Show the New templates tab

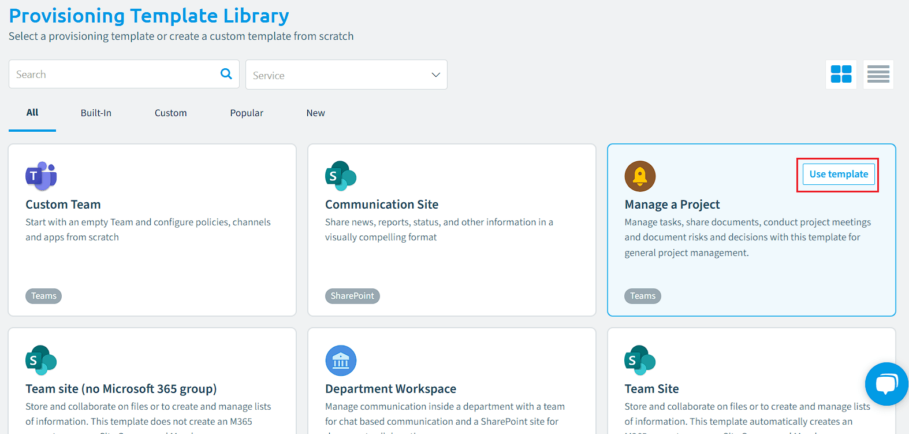click(315, 113)
